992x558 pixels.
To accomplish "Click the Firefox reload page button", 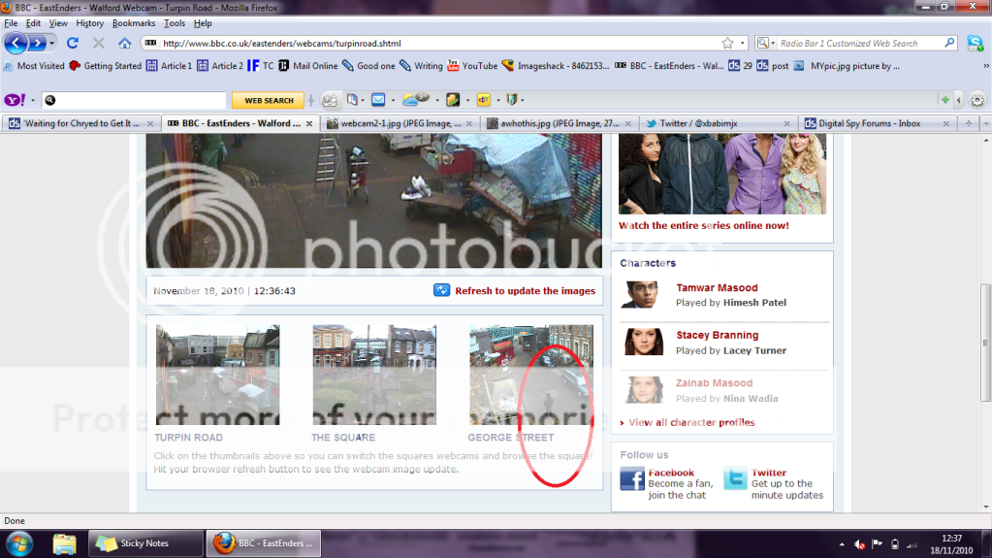I will tap(73, 44).
